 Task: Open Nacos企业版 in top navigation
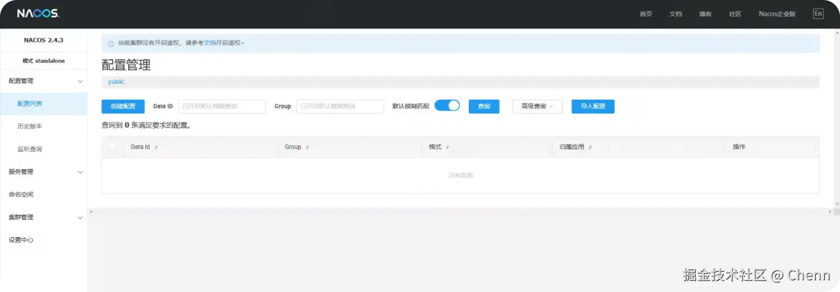tap(777, 14)
